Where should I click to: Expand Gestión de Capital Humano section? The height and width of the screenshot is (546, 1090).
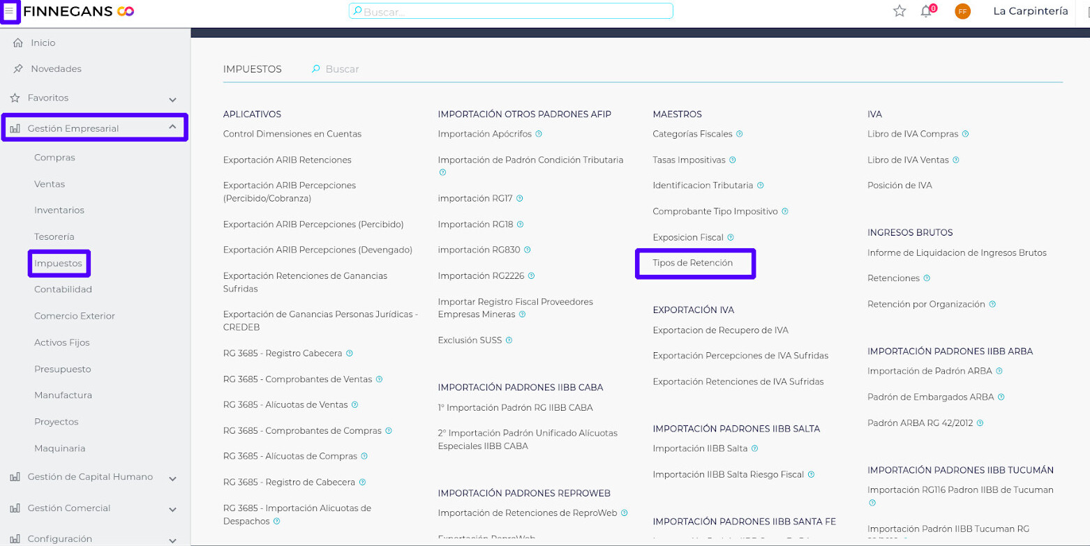[x=172, y=478]
